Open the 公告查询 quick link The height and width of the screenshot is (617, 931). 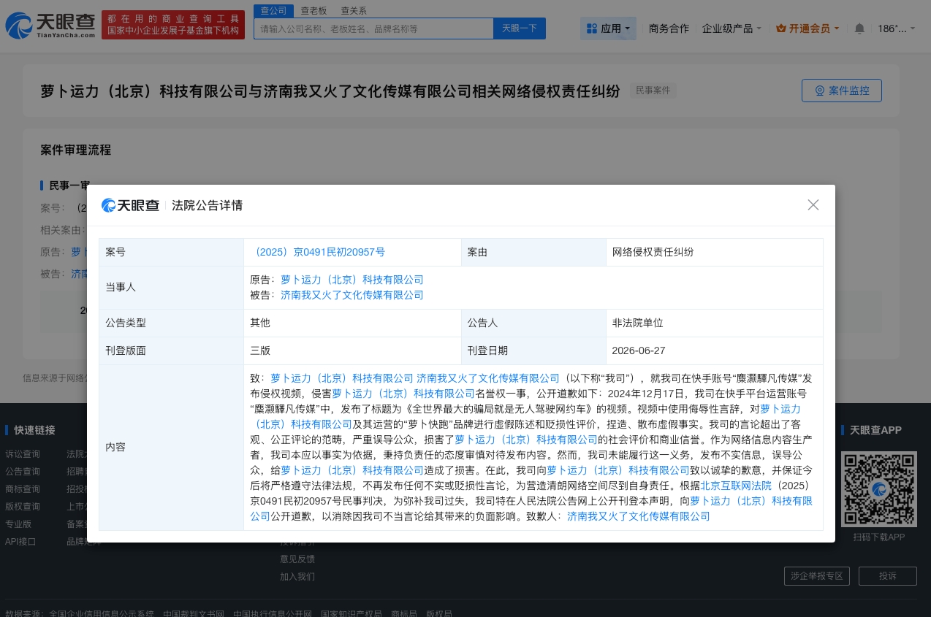click(x=23, y=471)
